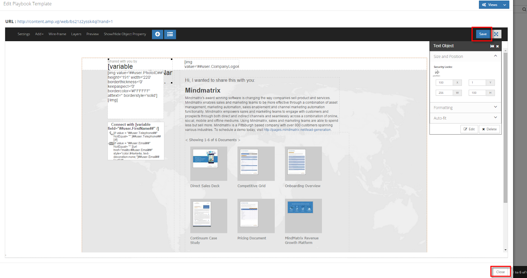The image size is (527, 278).
Task: Edit the W width field
Action: point(444,93)
